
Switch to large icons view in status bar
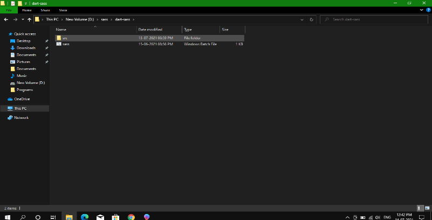[x=427, y=208]
